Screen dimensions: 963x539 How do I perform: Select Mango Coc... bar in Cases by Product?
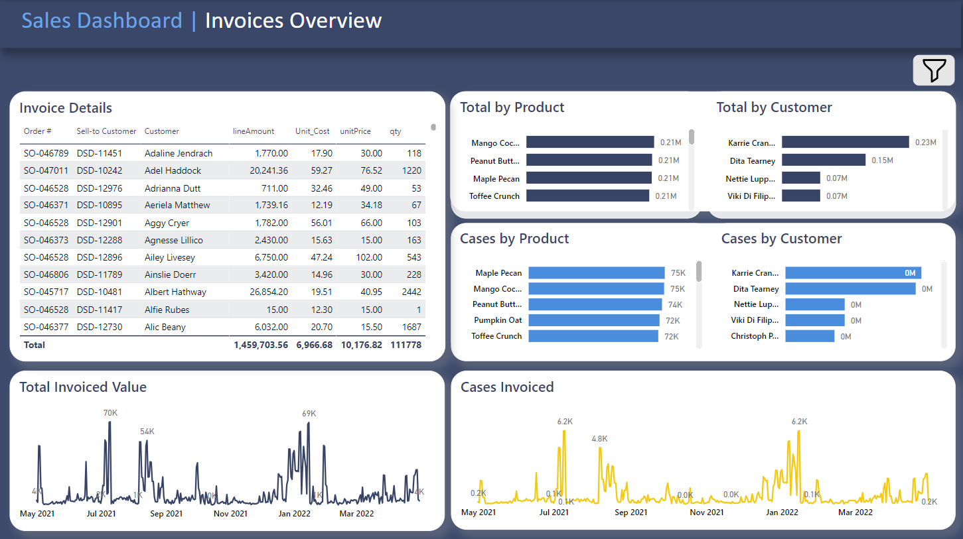point(596,289)
